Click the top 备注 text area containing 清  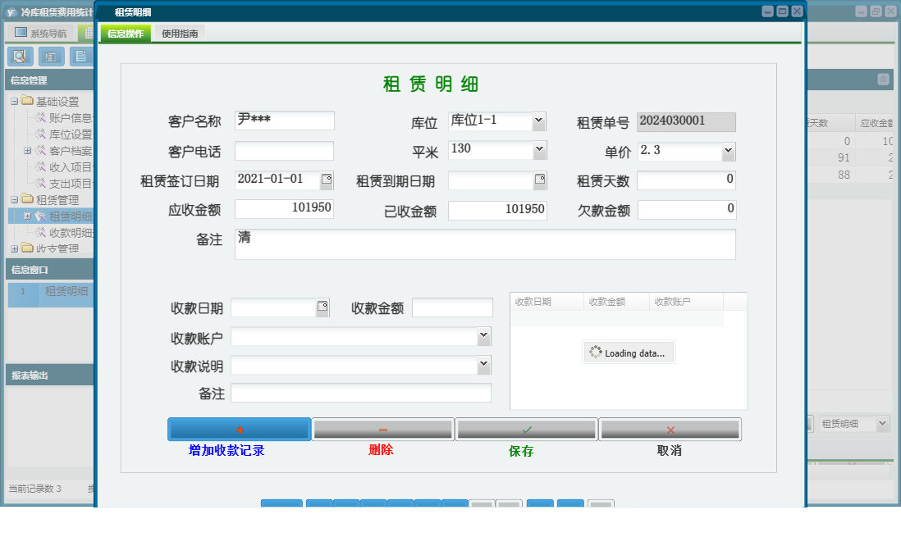(485, 244)
